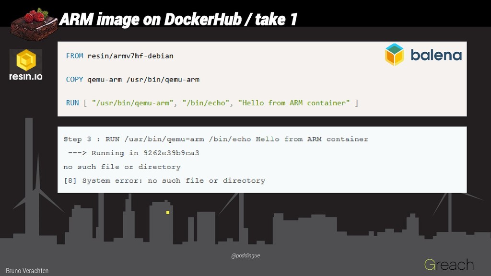Click the 'Bruno Verachten' author name

[x=27, y=271]
